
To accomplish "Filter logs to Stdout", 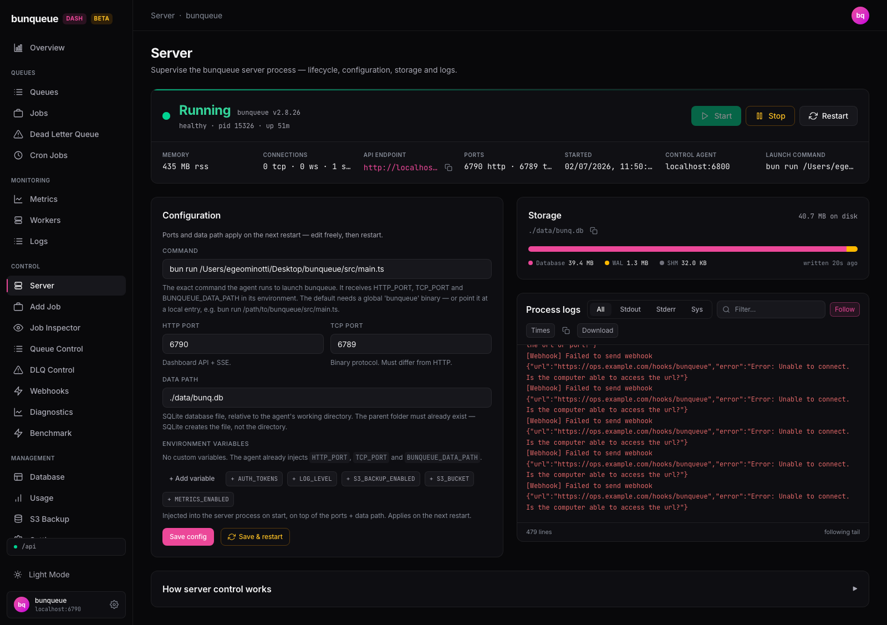I will [x=630, y=309].
